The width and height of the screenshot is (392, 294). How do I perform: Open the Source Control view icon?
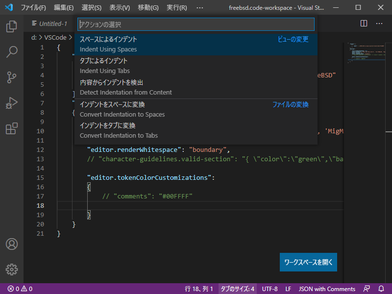point(12,77)
